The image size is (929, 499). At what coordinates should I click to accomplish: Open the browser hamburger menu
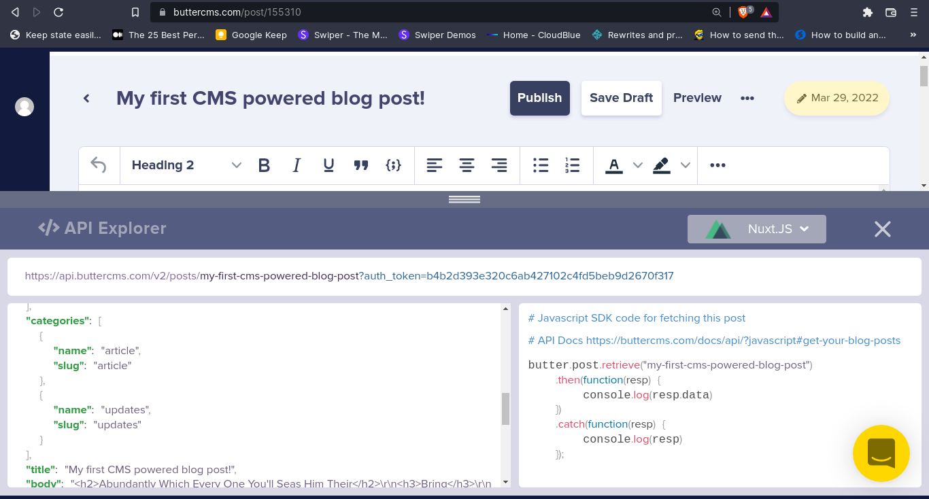pyautogui.click(x=914, y=12)
